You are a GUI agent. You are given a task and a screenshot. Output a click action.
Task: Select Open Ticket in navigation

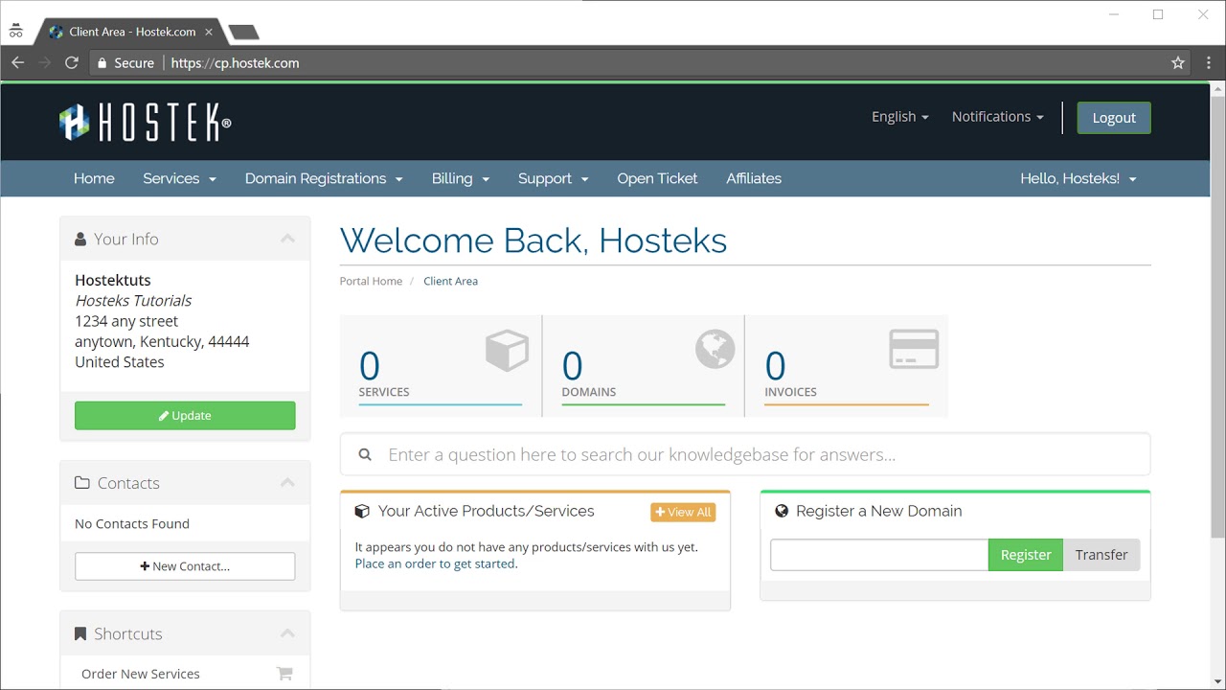point(657,179)
